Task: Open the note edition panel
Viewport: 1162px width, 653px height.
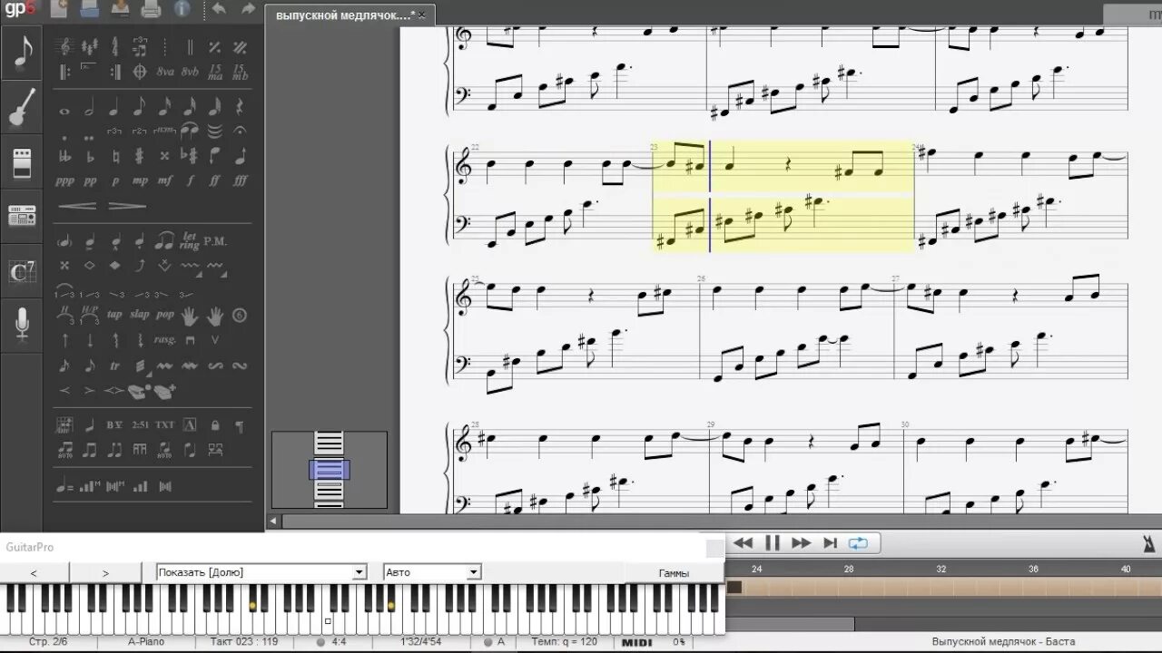Action: [22, 53]
